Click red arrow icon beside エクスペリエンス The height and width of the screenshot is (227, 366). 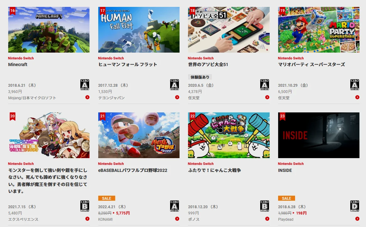(87, 219)
